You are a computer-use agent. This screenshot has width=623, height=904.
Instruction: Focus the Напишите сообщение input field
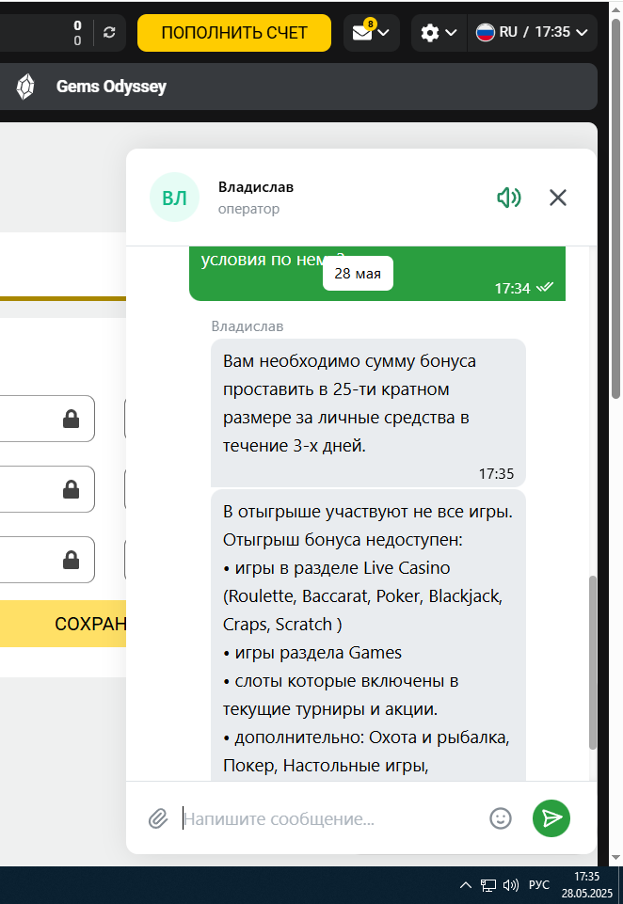[328, 818]
